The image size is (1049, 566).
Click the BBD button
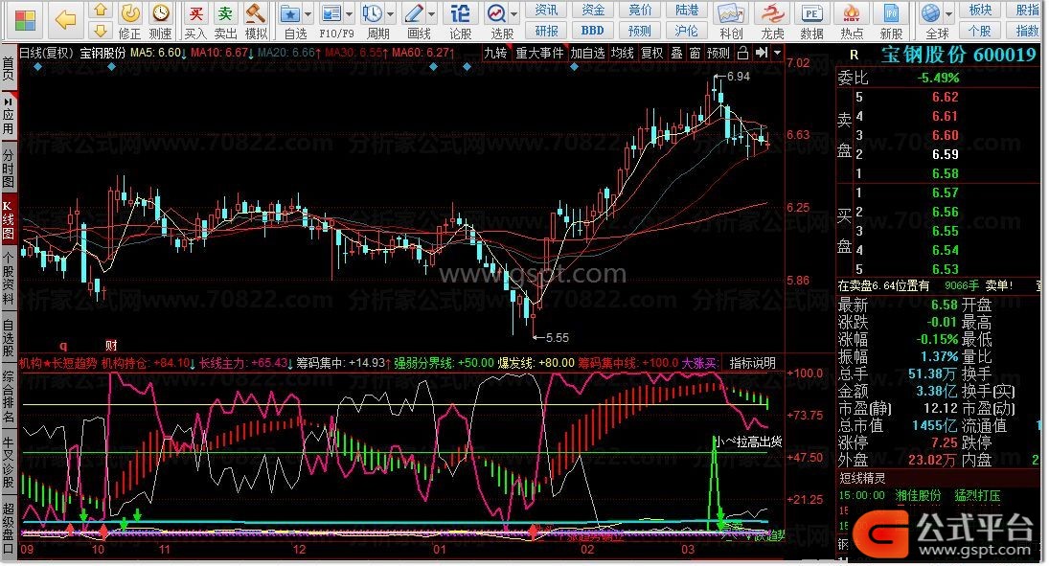pos(593,31)
